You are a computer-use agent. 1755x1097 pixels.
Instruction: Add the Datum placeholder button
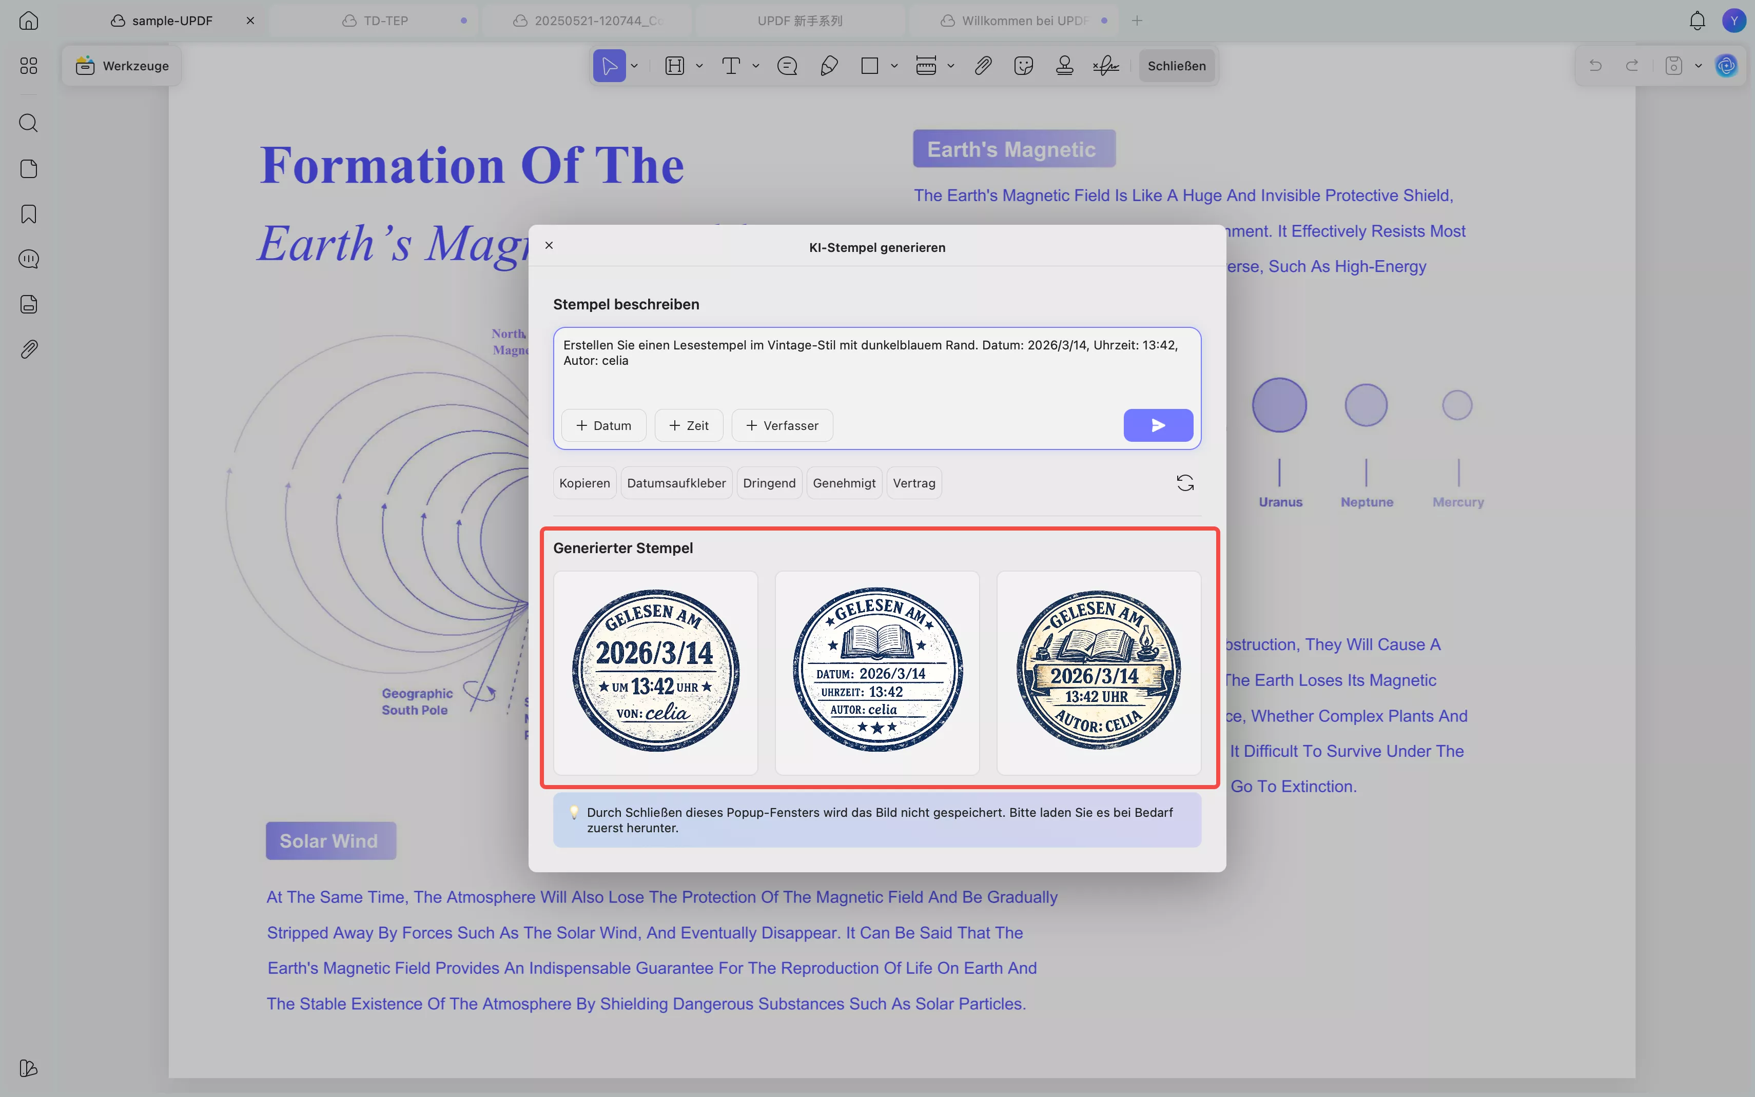click(x=603, y=425)
